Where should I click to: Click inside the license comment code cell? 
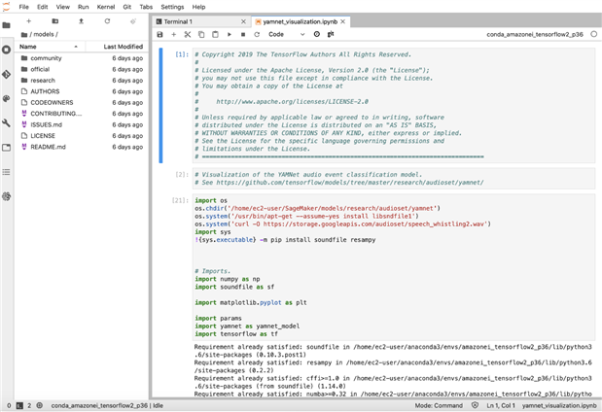(393, 106)
